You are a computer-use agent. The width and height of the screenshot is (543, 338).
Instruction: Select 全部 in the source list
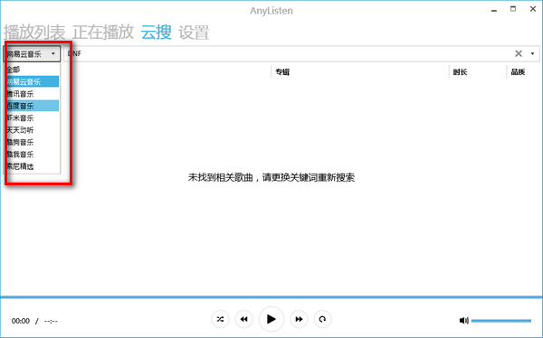tap(32, 70)
